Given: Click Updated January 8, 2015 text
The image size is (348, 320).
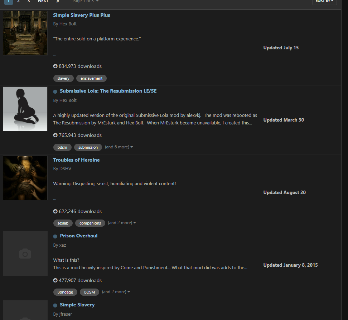Looking at the screenshot, I should [290, 265].
